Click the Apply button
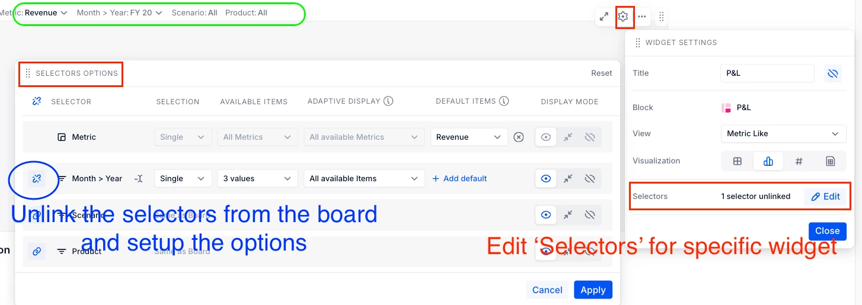Image resolution: width=862 pixels, height=305 pixels. (x=593, y=290)
